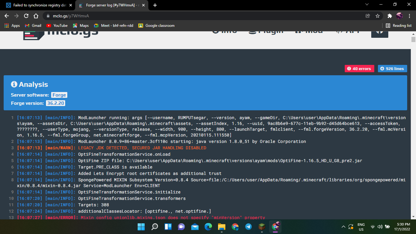Open the Reading list panel
416x234 pixels.
click(x=399, y=26)
